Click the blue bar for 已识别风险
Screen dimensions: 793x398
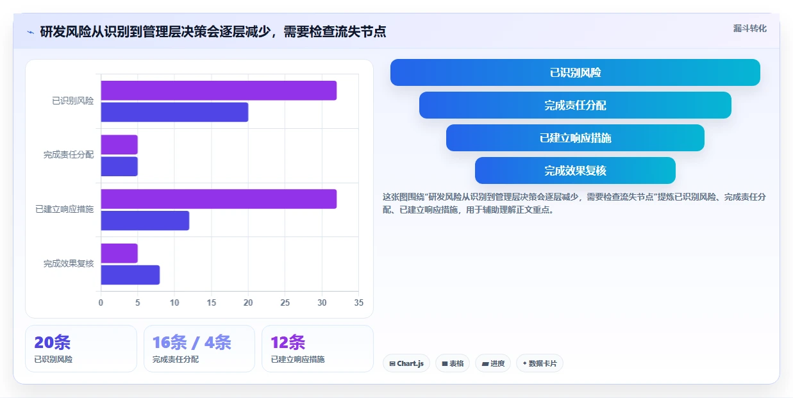click(174, 112)
